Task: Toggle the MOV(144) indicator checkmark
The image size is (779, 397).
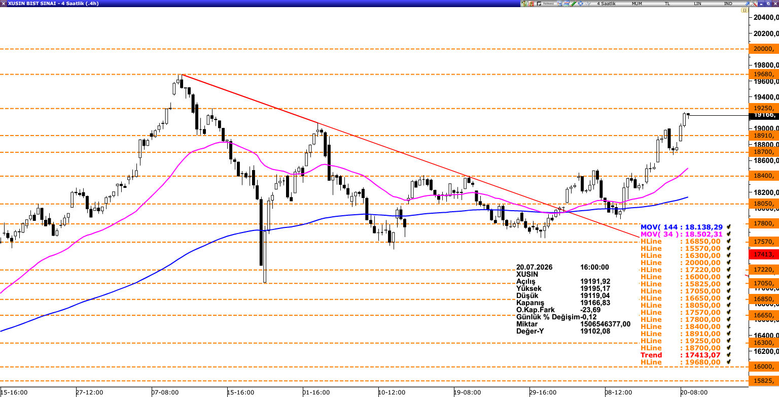Action: [x=728, y=227]
